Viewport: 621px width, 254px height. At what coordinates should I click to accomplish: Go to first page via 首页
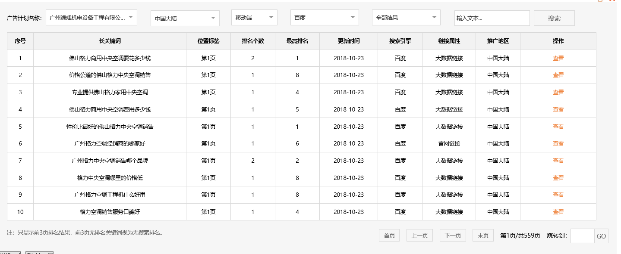coord(389,235)
